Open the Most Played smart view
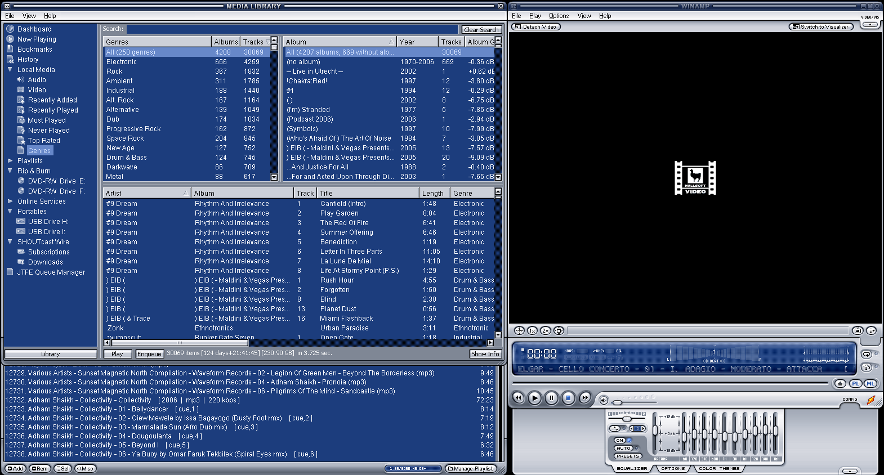The height and width of the screenshot is (475, 884). (47, 120)
